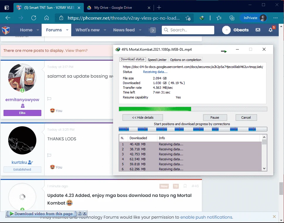Screen dimensions: 284x223
Task: Open tab actions menu icon
Action: [x=7, y=8]
